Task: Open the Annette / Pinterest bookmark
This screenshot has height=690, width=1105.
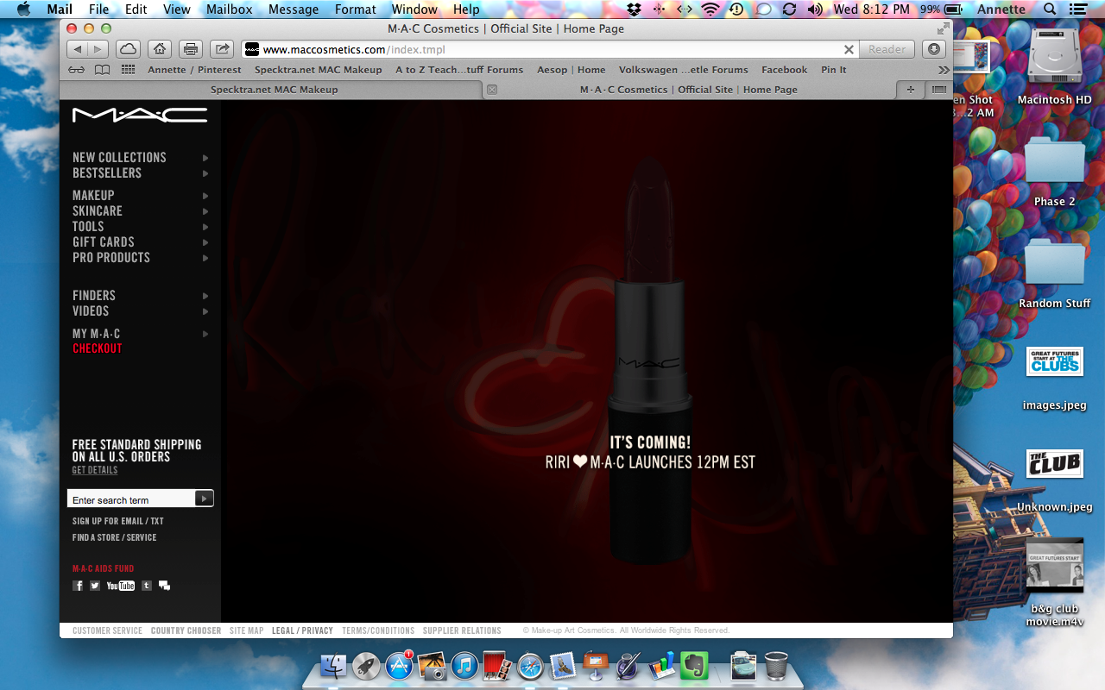Action: (195, 70)
